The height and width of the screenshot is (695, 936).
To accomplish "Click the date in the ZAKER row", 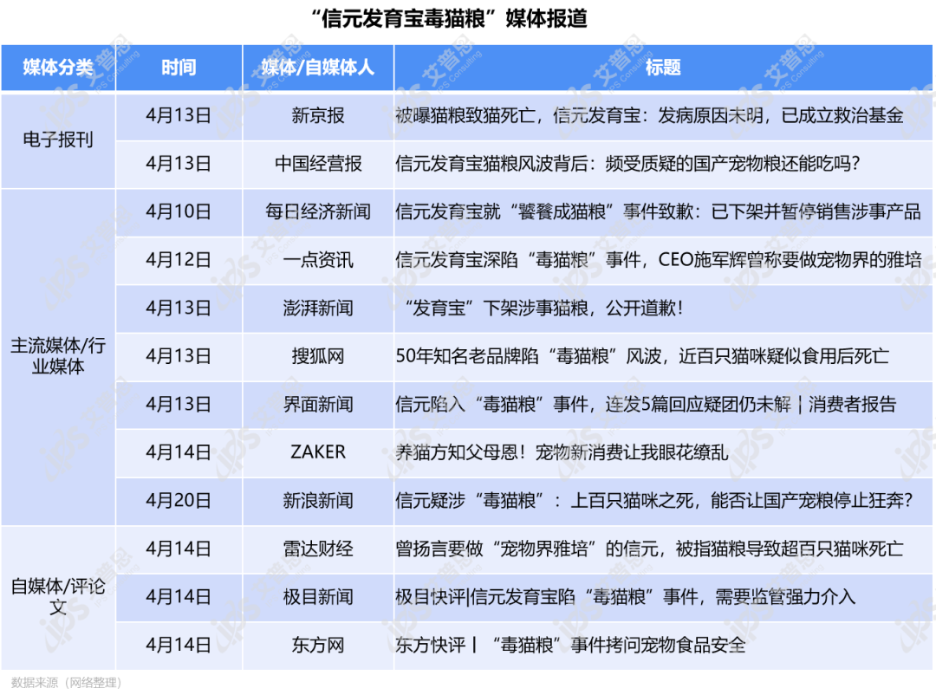I will (x=179, y=452).
